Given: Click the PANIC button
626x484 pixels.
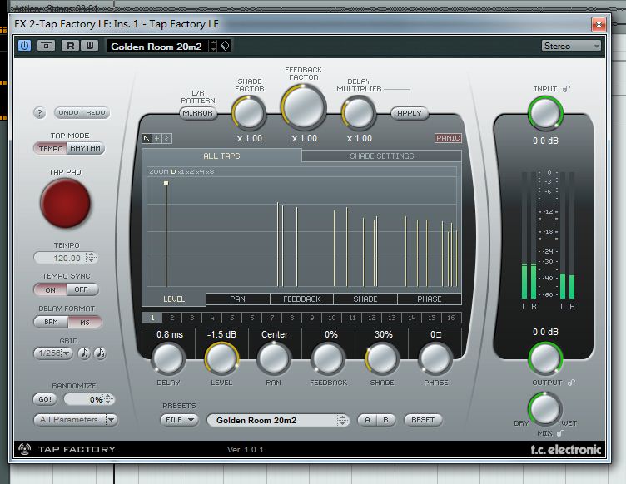Looking at the screenshot, I should coord(448,138).
